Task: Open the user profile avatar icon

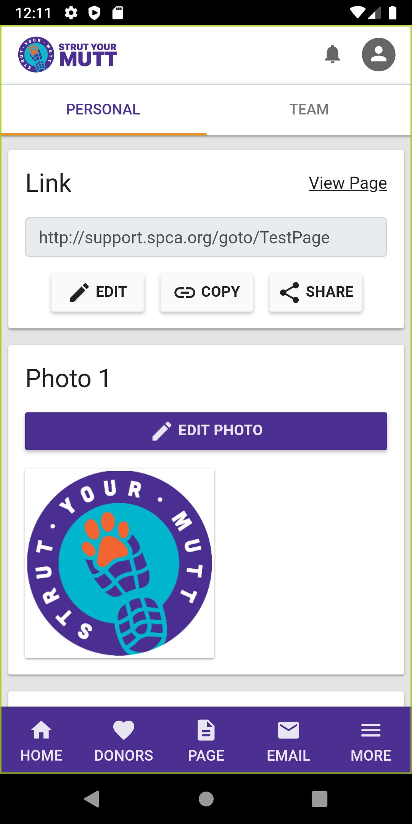Action: [378, 55]
